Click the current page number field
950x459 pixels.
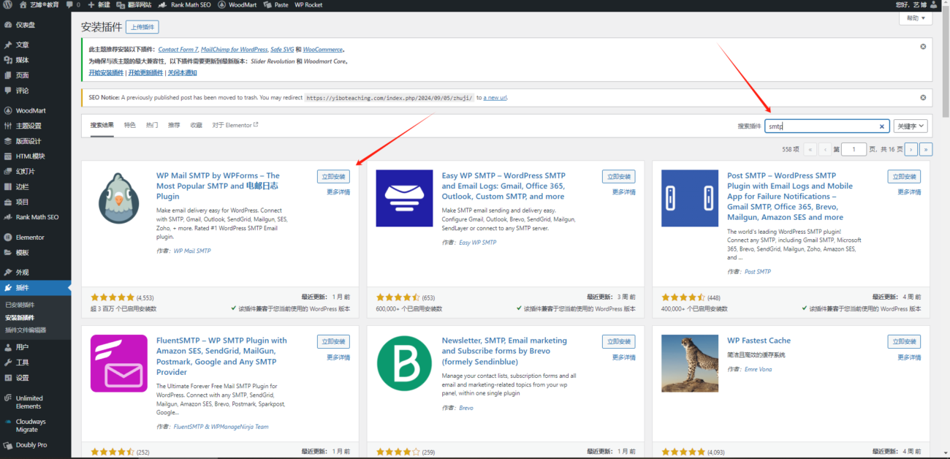click(x=854, y=149)
